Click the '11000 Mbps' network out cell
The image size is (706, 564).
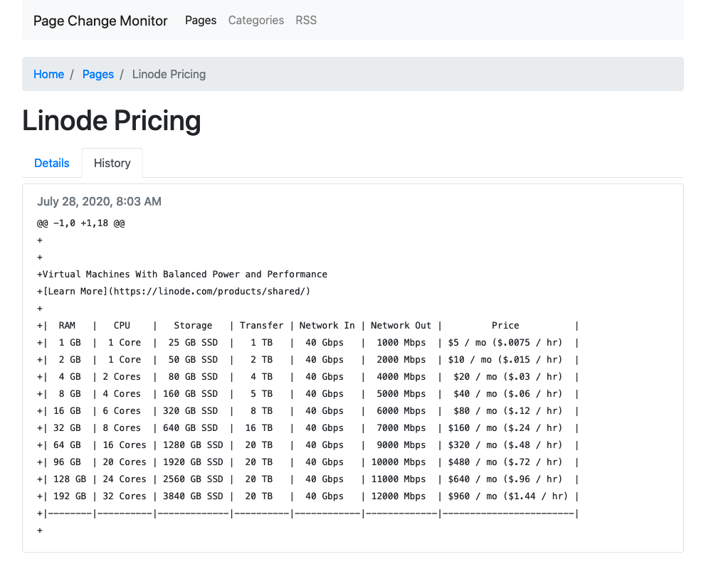pyautogui.click(x=399, y=479)
